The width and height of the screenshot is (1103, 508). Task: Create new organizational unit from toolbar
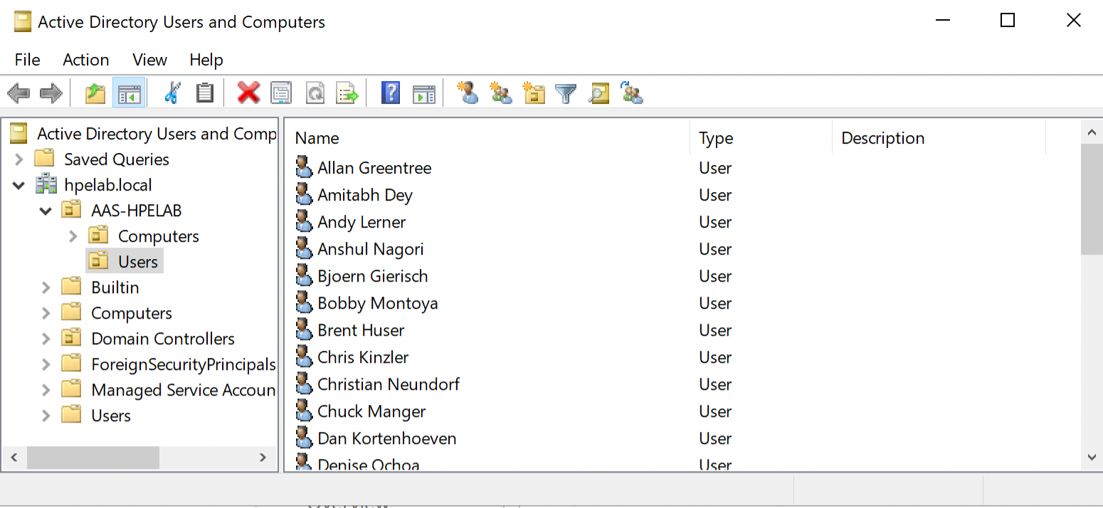[533, 92]
